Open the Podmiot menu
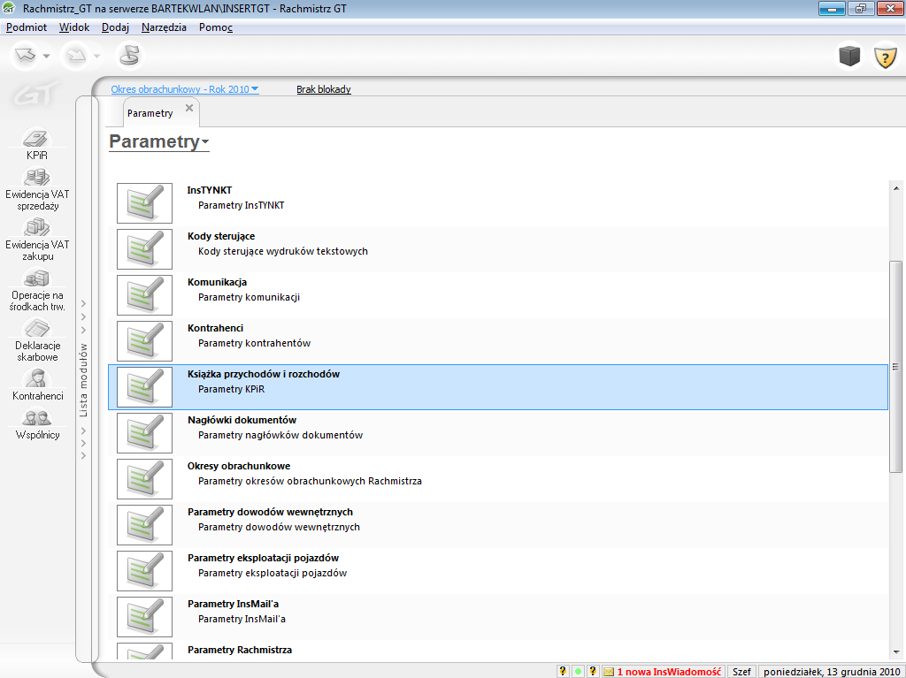Image resolution: width=906 pixels, height=678 pixels. pyautogui.click(x=27, y=27)
